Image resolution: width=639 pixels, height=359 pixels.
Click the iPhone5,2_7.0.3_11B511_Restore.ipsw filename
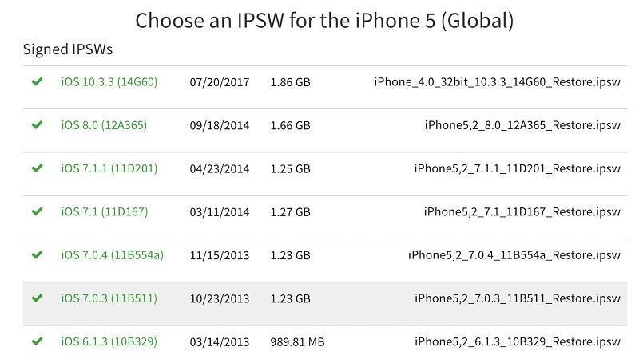517,298
